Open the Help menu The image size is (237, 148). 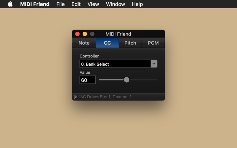coord(137,4)
